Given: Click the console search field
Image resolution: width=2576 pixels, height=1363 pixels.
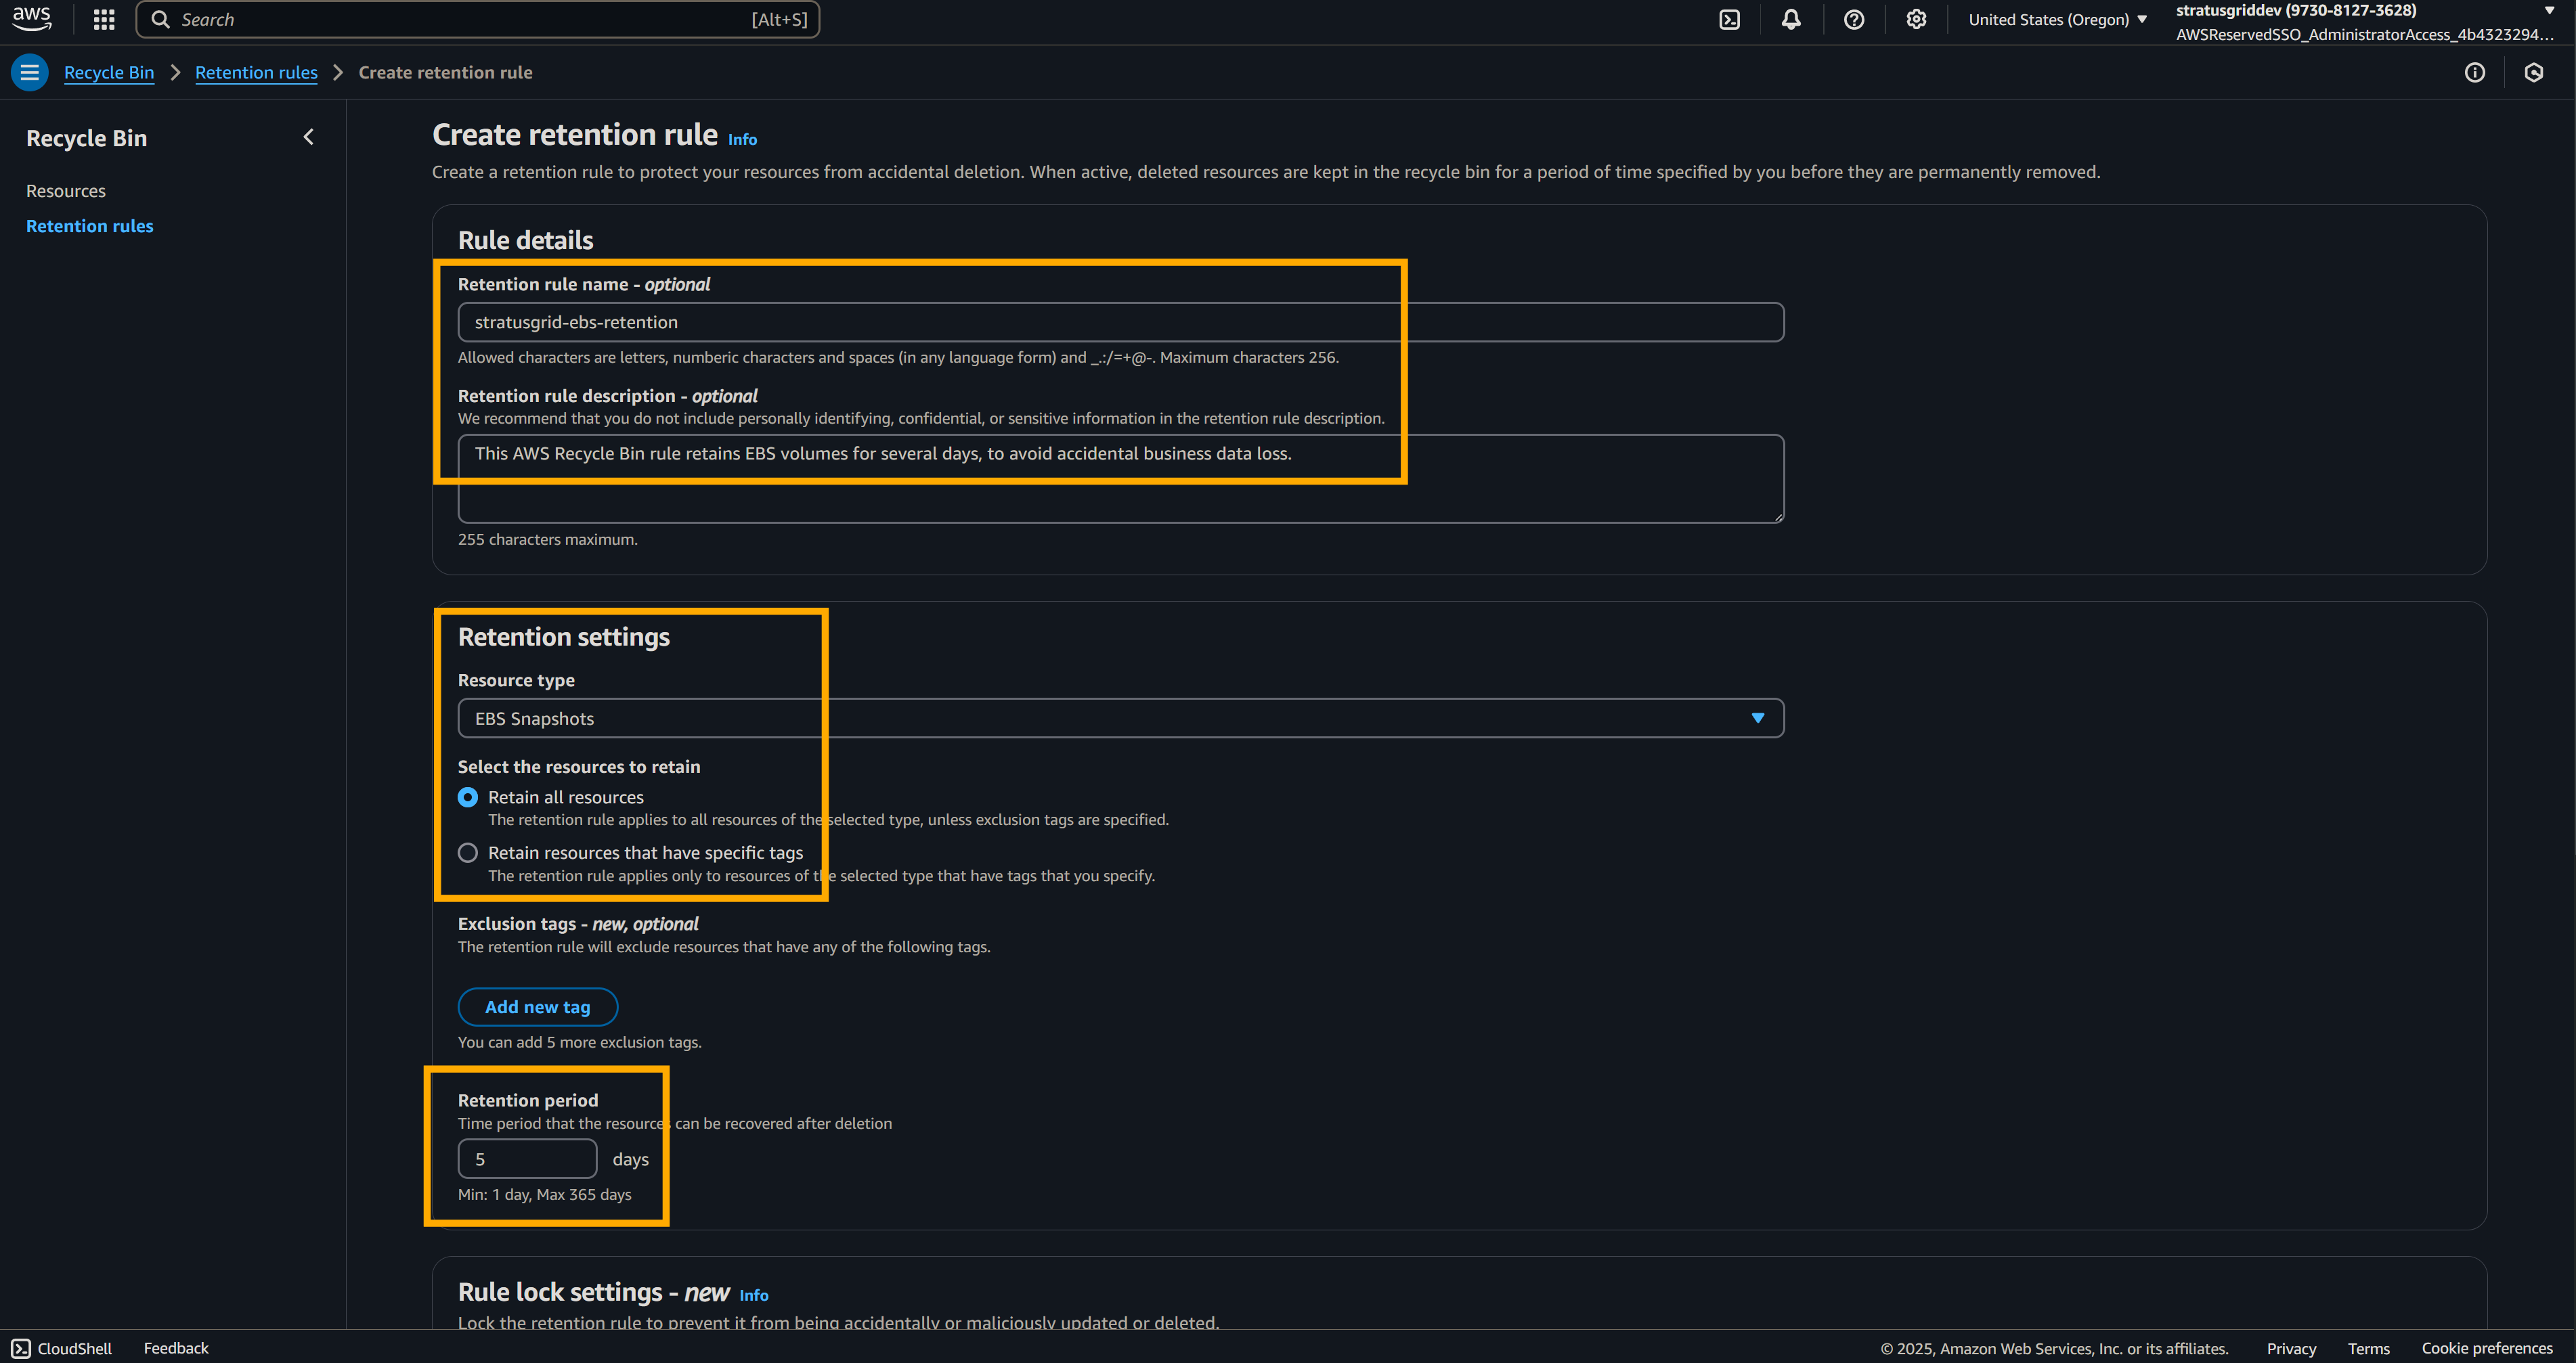Looking at the screenshot, I should [478, 19].
